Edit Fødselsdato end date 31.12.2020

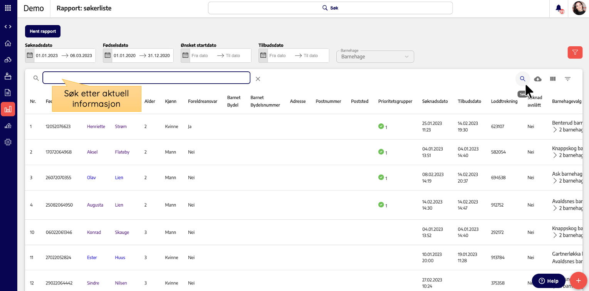click(x=159, y=56)
